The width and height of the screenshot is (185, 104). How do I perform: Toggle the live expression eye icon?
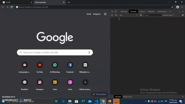coord(141,15)
